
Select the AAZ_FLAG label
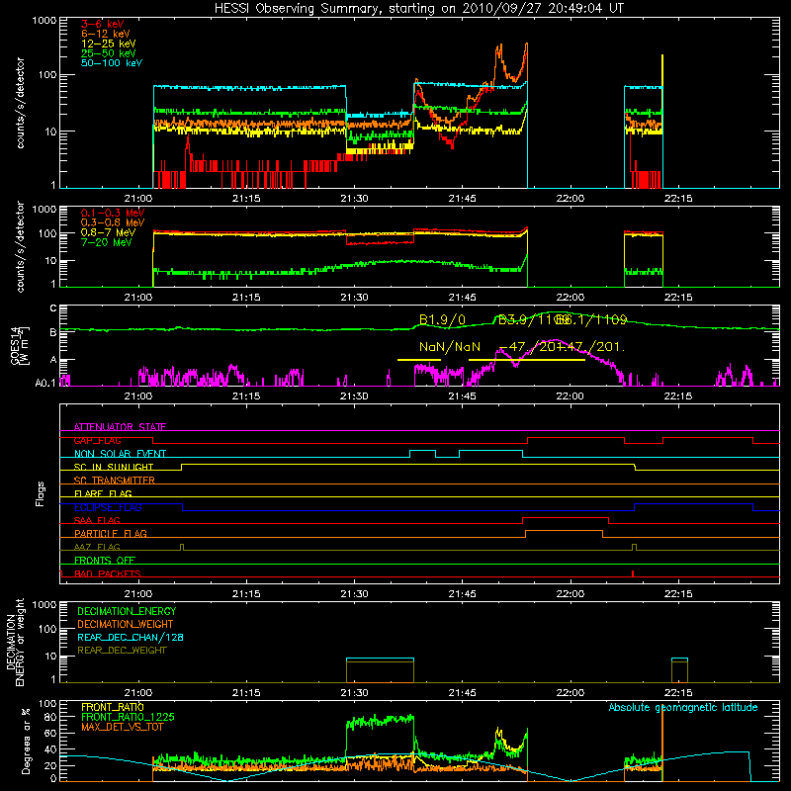pos(97,547)
